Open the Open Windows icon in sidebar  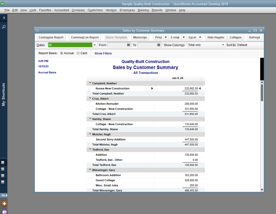3,182
